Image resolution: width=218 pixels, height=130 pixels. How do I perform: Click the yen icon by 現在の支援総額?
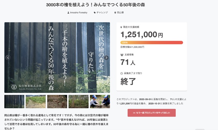click(x=121, y=27)
